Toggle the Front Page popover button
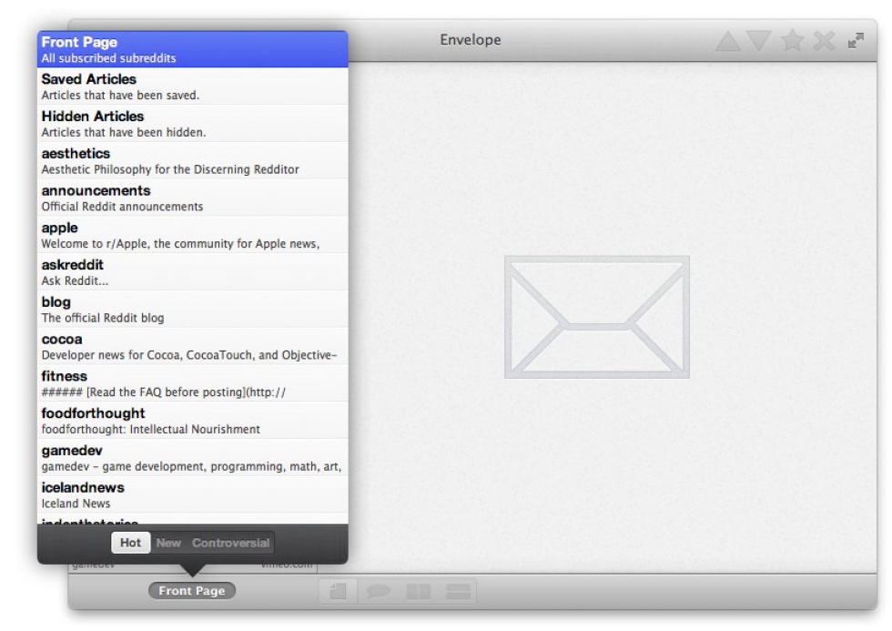 tap(191, 591)
